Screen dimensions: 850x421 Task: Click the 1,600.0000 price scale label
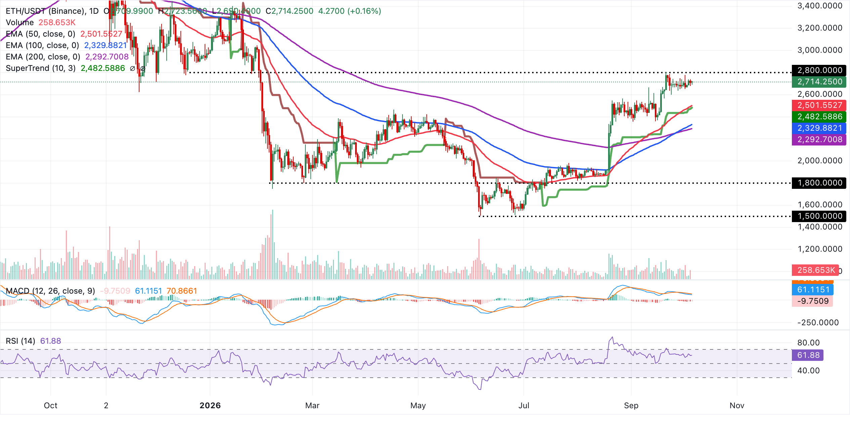[x=820, y=205]
